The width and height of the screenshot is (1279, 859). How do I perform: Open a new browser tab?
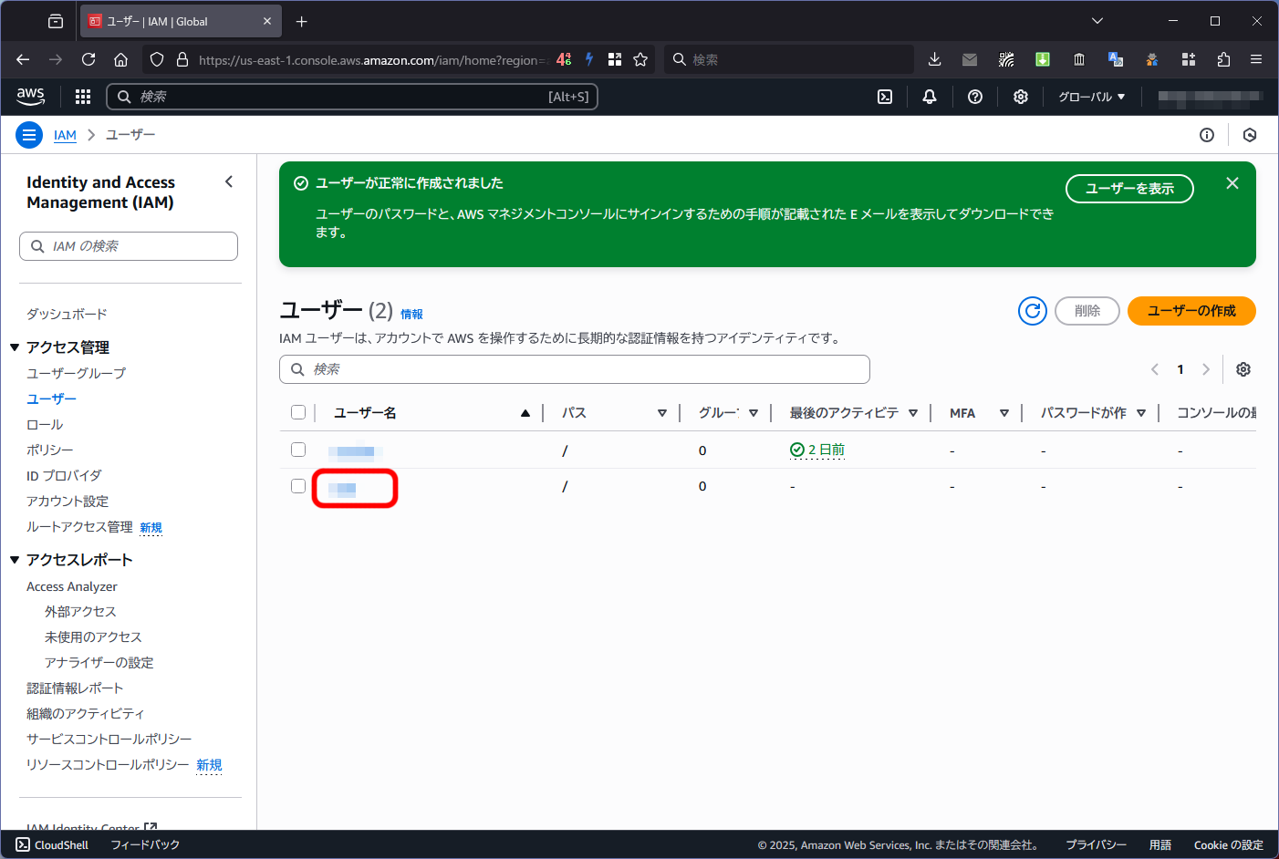pyautogui.click(x=302, y=21)
